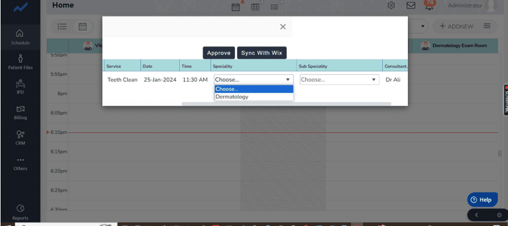Open the Billing sidebar icon
This screenshot has width=508, height=226.
20,112
